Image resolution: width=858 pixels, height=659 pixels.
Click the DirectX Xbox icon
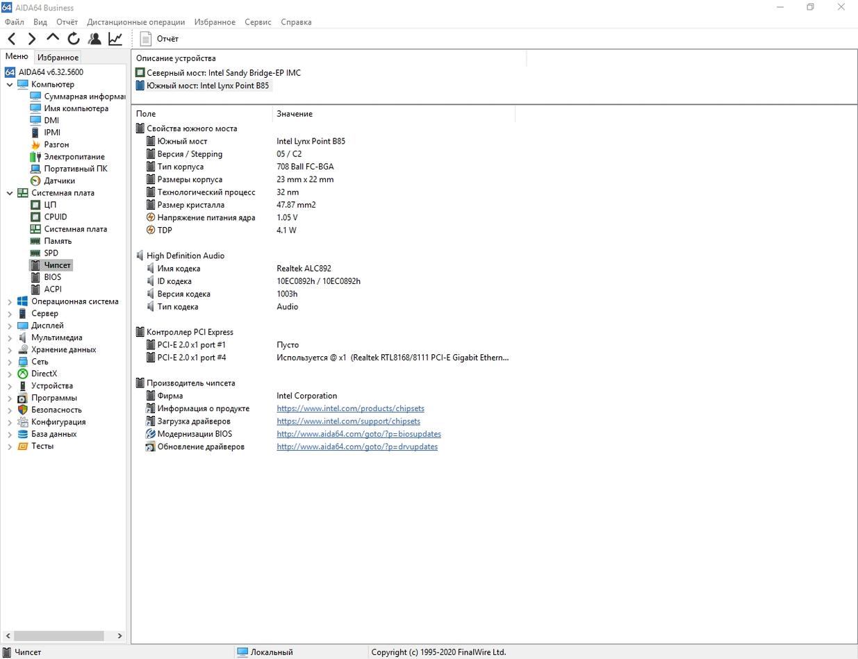[22, 374]
